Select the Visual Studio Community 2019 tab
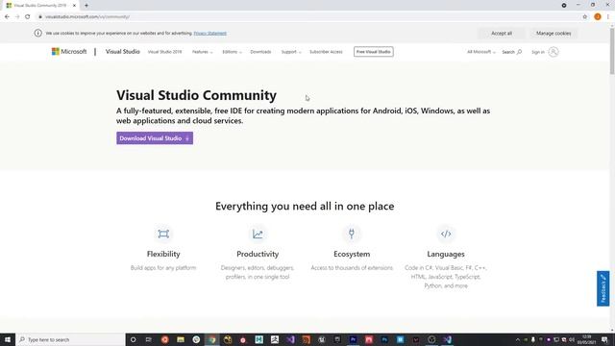This screenshot has width=615, height=346. click(41, 6)
